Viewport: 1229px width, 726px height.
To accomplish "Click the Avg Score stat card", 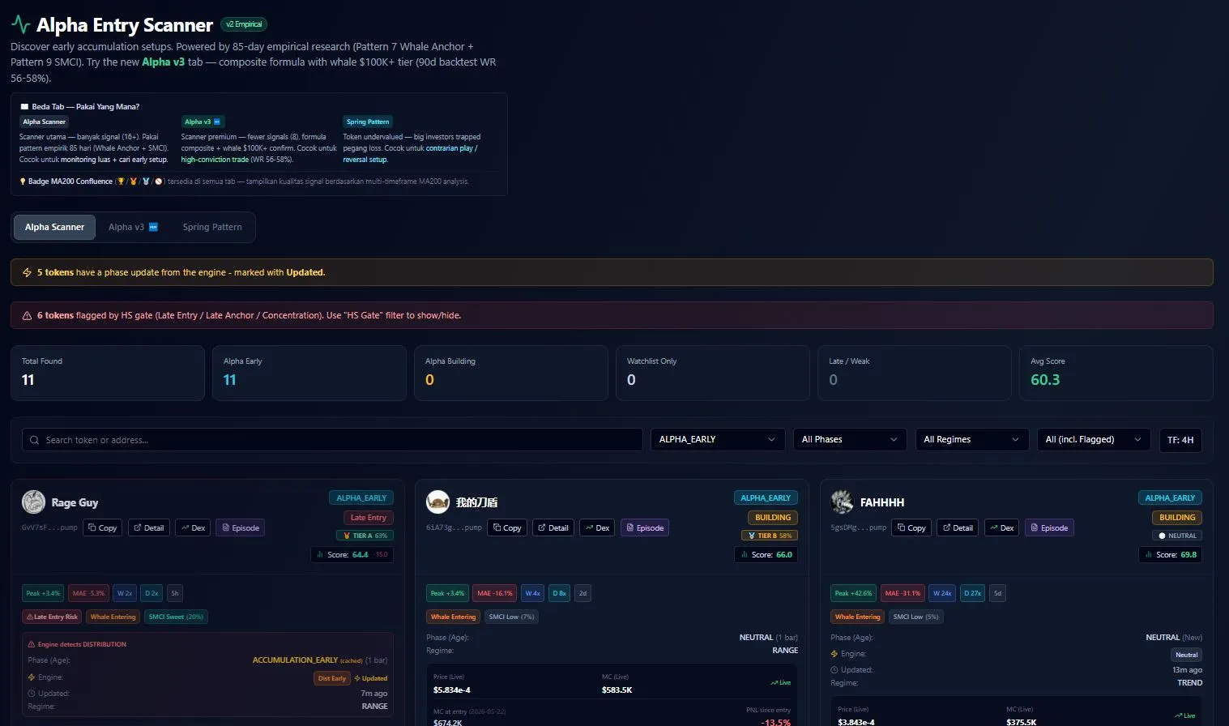I will [x=1116, y=373].
